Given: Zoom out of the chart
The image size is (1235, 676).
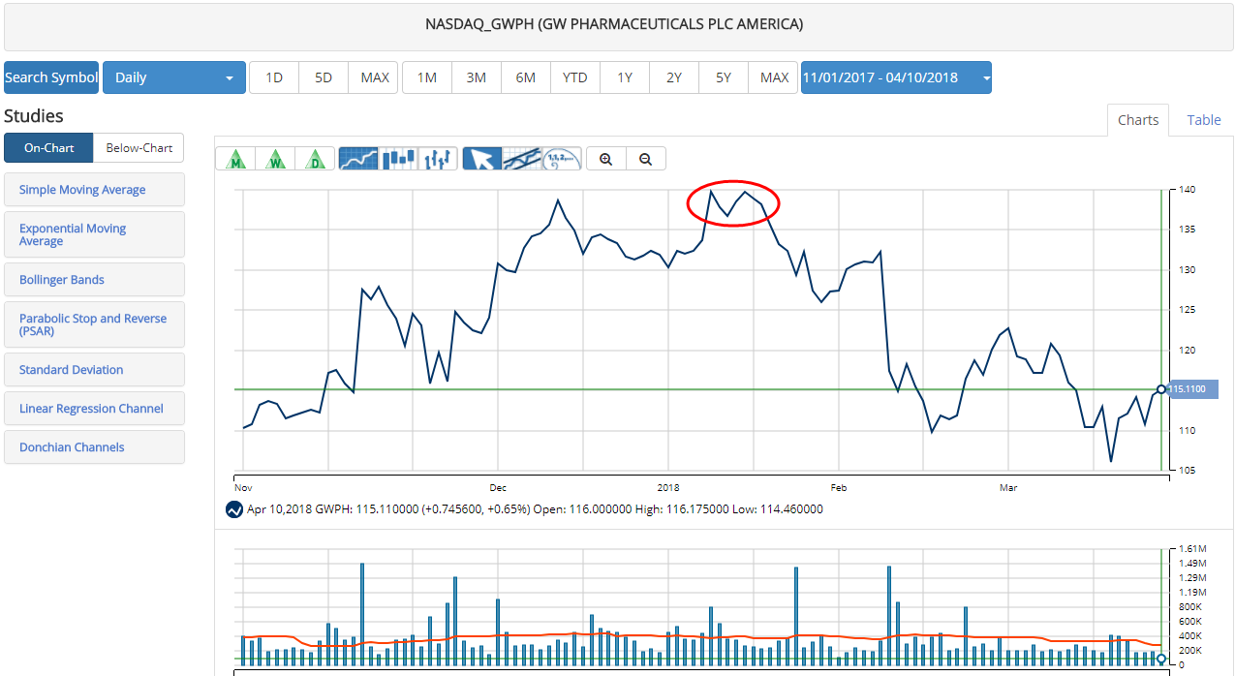Looking at the screenshot, I should pos(646,159).
